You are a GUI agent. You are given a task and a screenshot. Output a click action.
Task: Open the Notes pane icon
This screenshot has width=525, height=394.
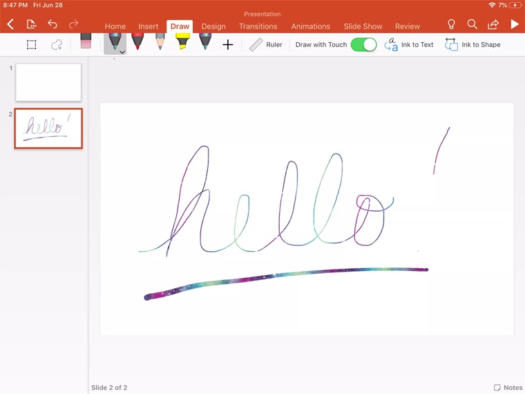tap(497, 388)
